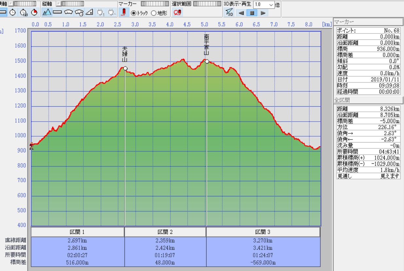Viewport: 404px width, 271px height.
Task: Adjust the 横軸 zoom slider
Action: click(x=25, y=4)
